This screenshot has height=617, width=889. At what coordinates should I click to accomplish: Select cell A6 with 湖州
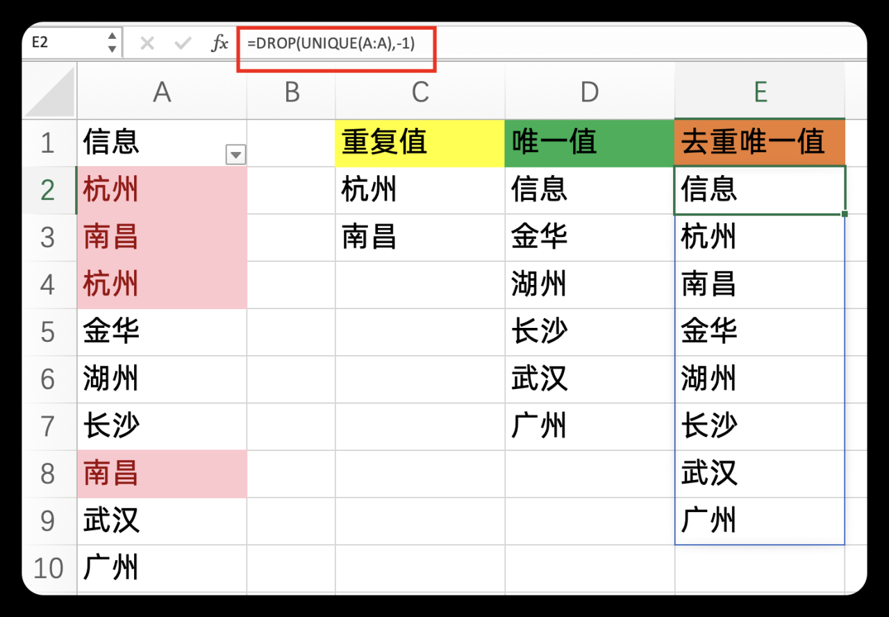(x=162, y=379)
